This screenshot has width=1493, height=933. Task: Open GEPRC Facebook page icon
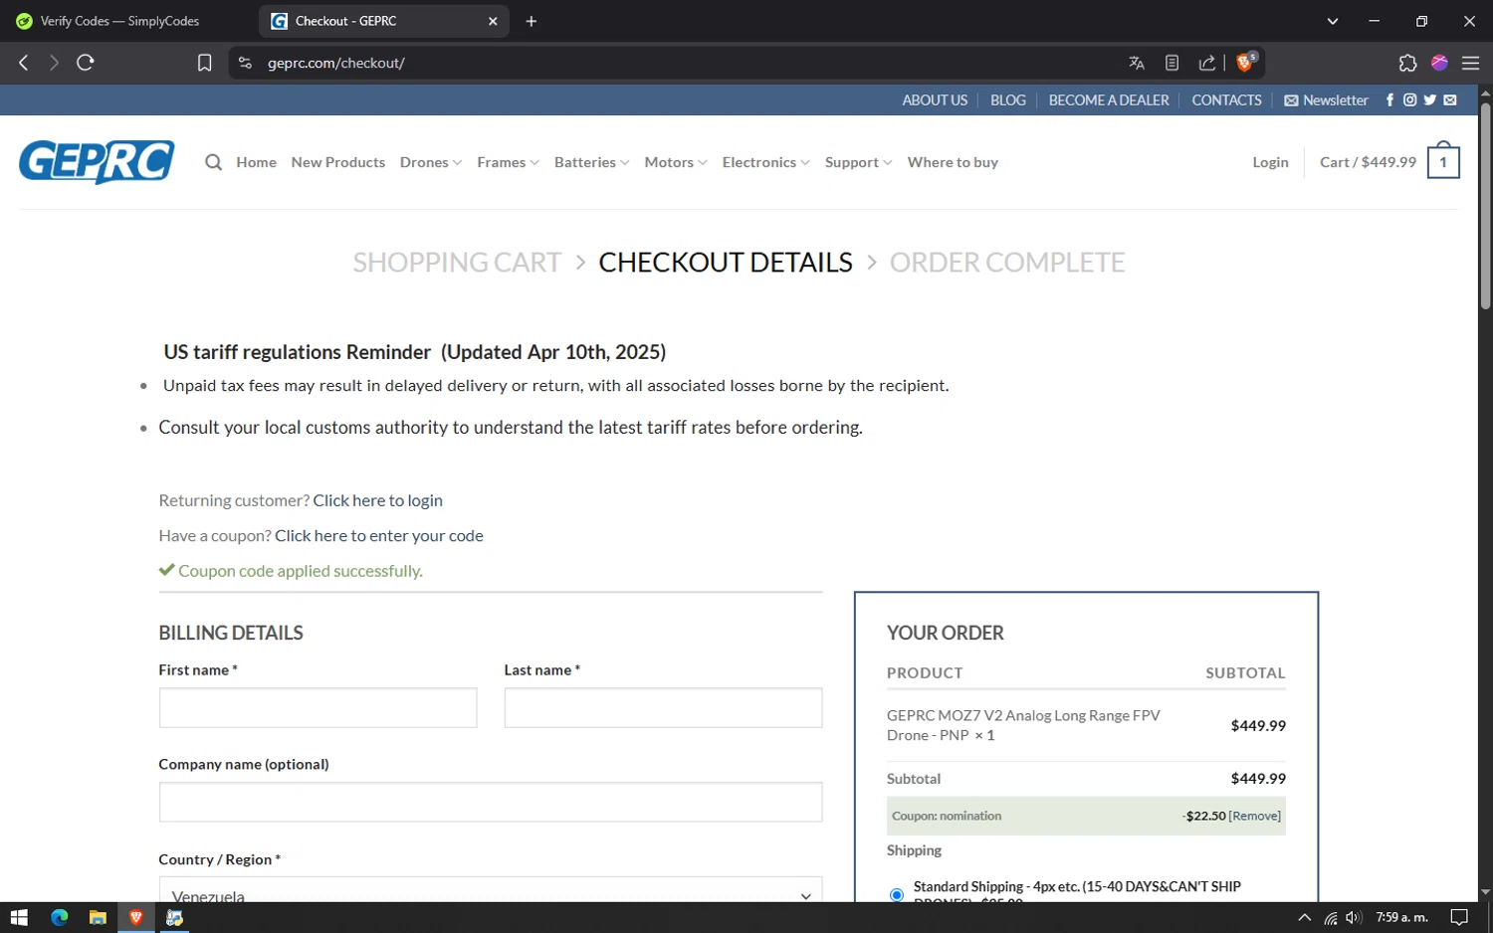coord(1390,99)
